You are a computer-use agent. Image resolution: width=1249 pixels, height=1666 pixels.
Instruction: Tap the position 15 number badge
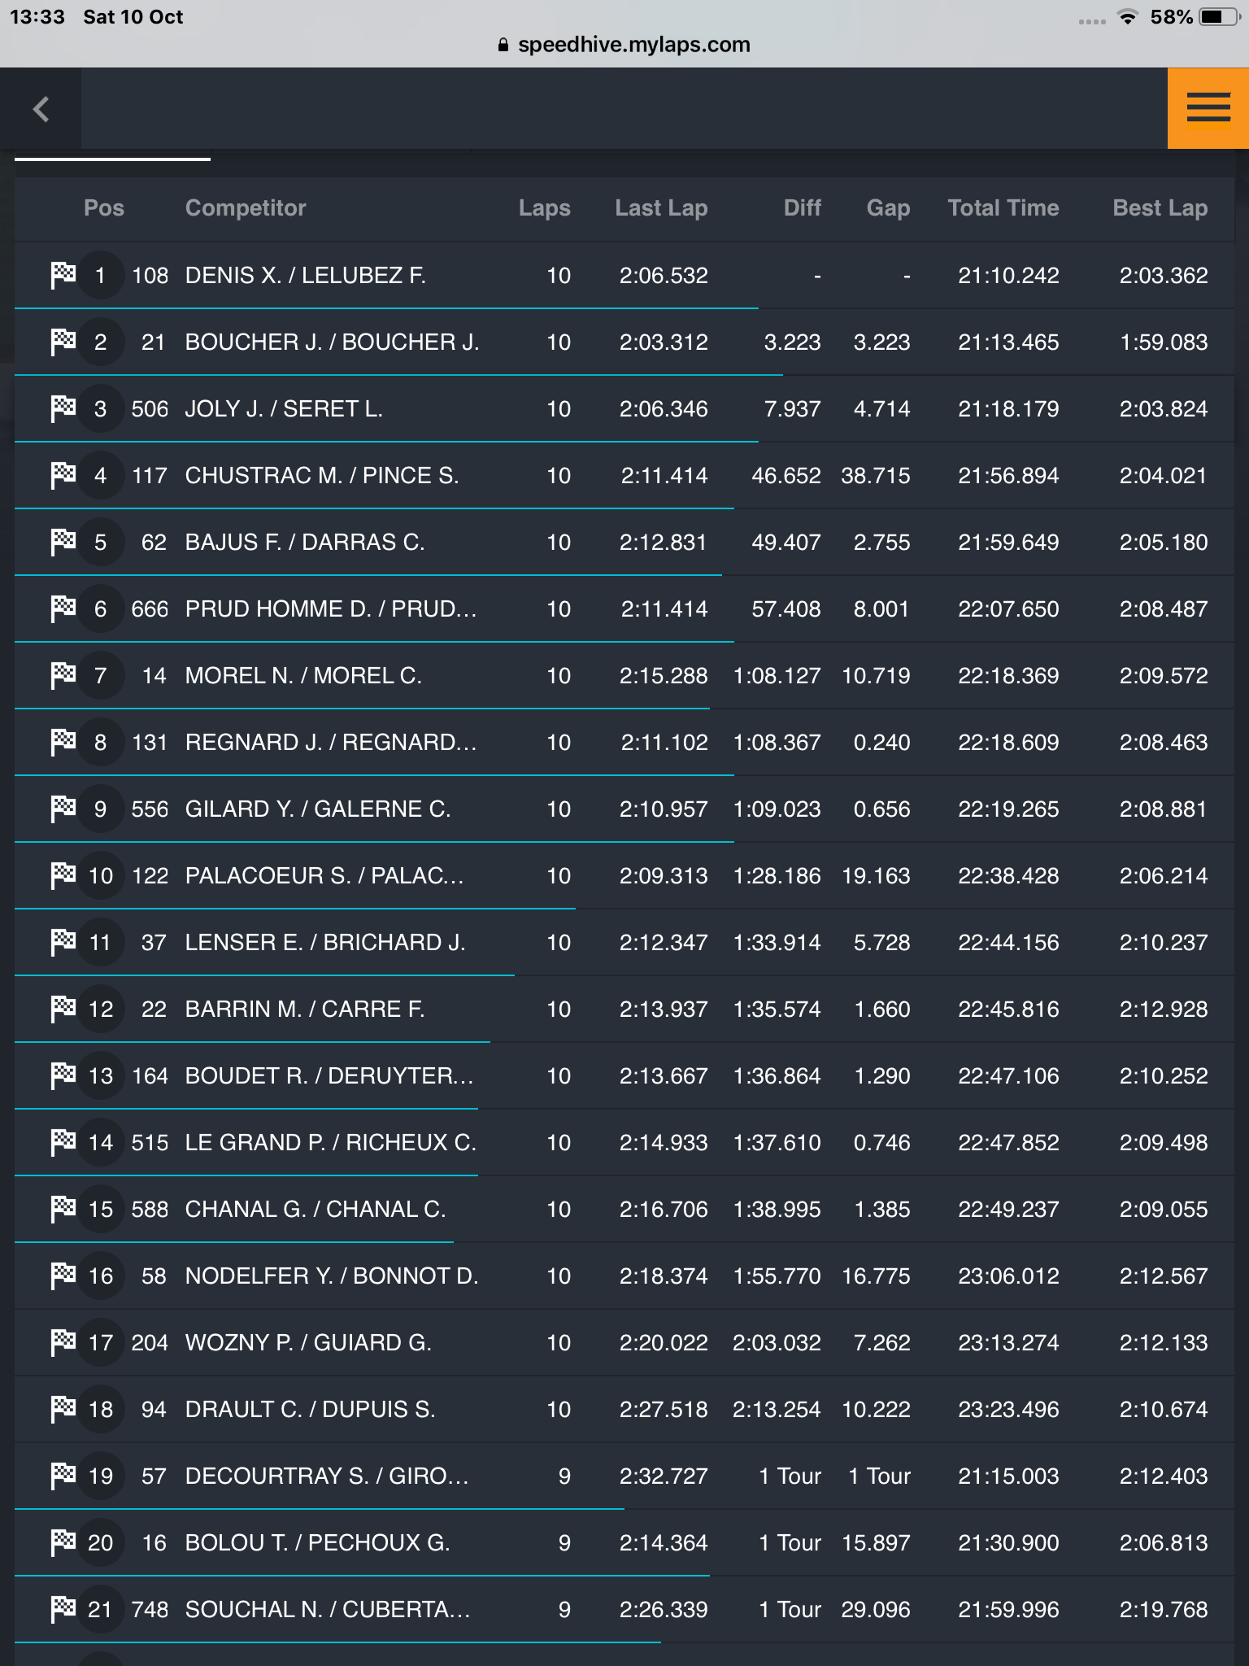[101, 1209]
